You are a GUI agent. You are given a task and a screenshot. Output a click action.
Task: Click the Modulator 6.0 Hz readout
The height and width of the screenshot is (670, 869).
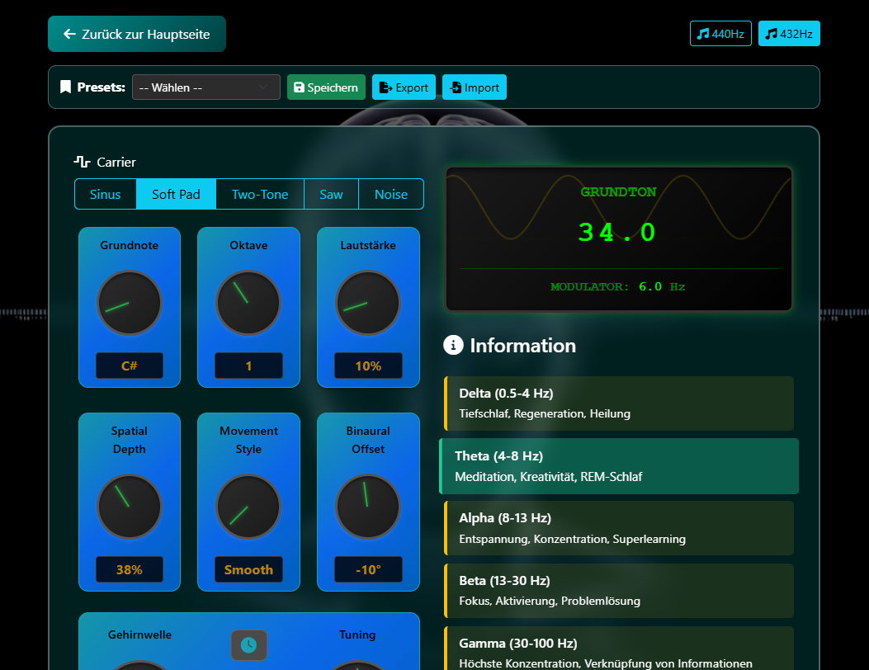[617, 286]
